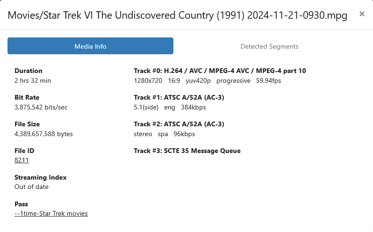373x232 pixels.
Task: Select the 2 hrs 32 min duration value
Action: point(33,80)
